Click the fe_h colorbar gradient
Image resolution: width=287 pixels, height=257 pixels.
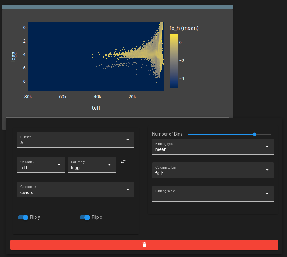click(x=174, y=61)
